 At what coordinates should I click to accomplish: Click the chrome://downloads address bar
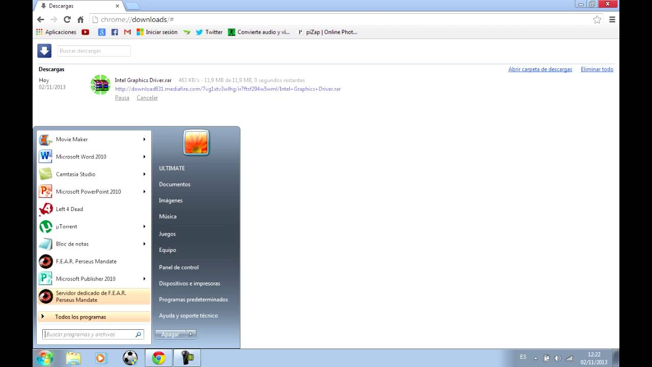[346, 19]
